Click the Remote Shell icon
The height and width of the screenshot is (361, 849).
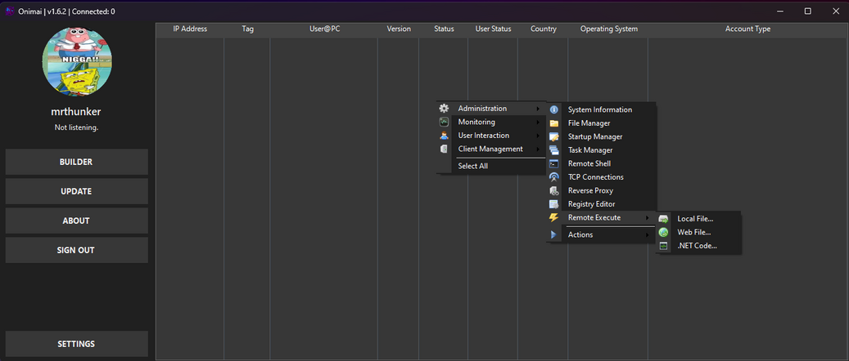pyautogui.click(x=554, y=163)
